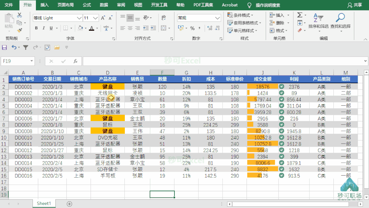Click the Wrap Text icon
Viewport: 369px width, 208px height.
[163, 18]
